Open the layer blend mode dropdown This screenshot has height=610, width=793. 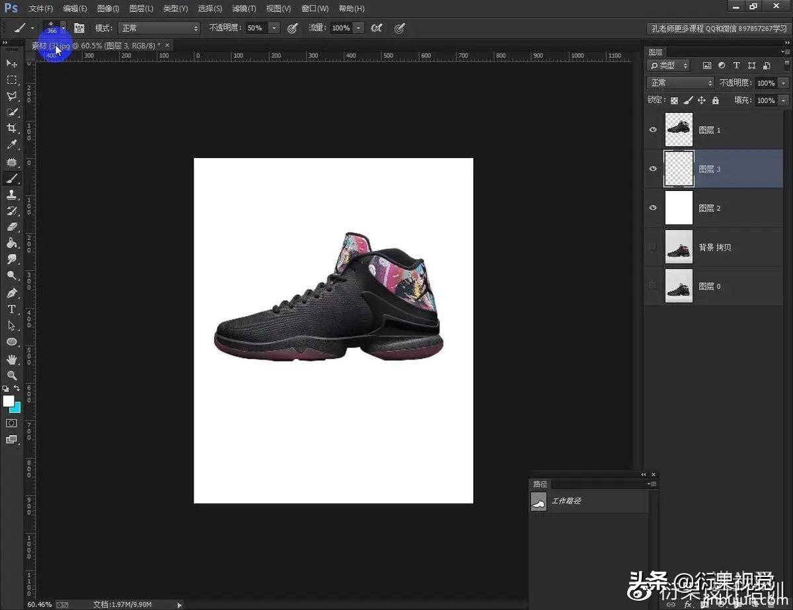681,83
